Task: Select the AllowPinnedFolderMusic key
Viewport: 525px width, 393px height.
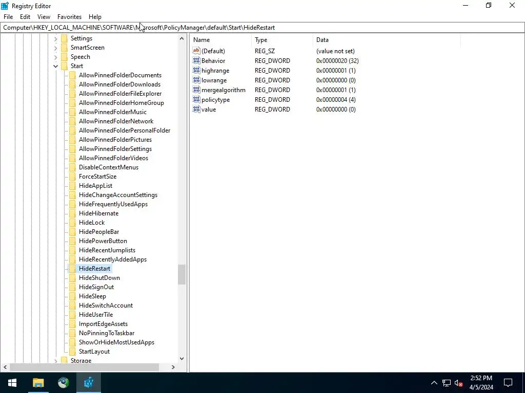Action: point(113,112)
